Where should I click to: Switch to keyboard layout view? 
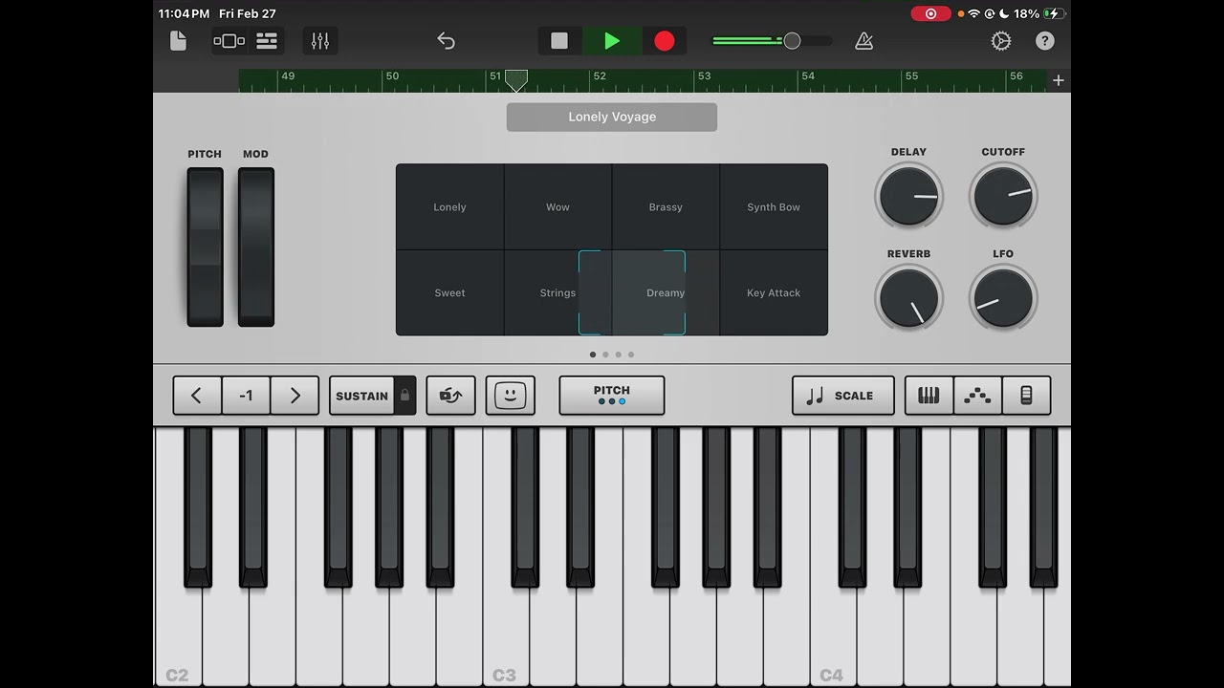pos(929,396)
